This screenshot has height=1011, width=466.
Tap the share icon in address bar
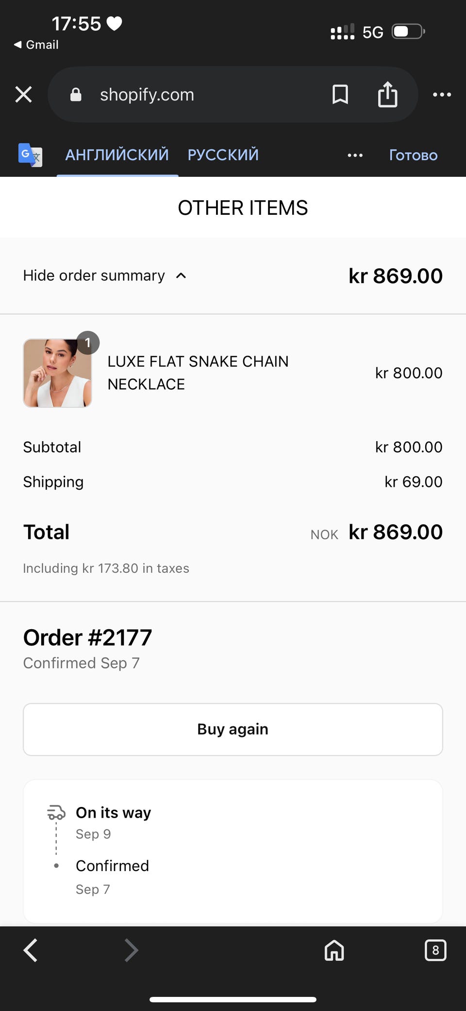pos(387,94)
